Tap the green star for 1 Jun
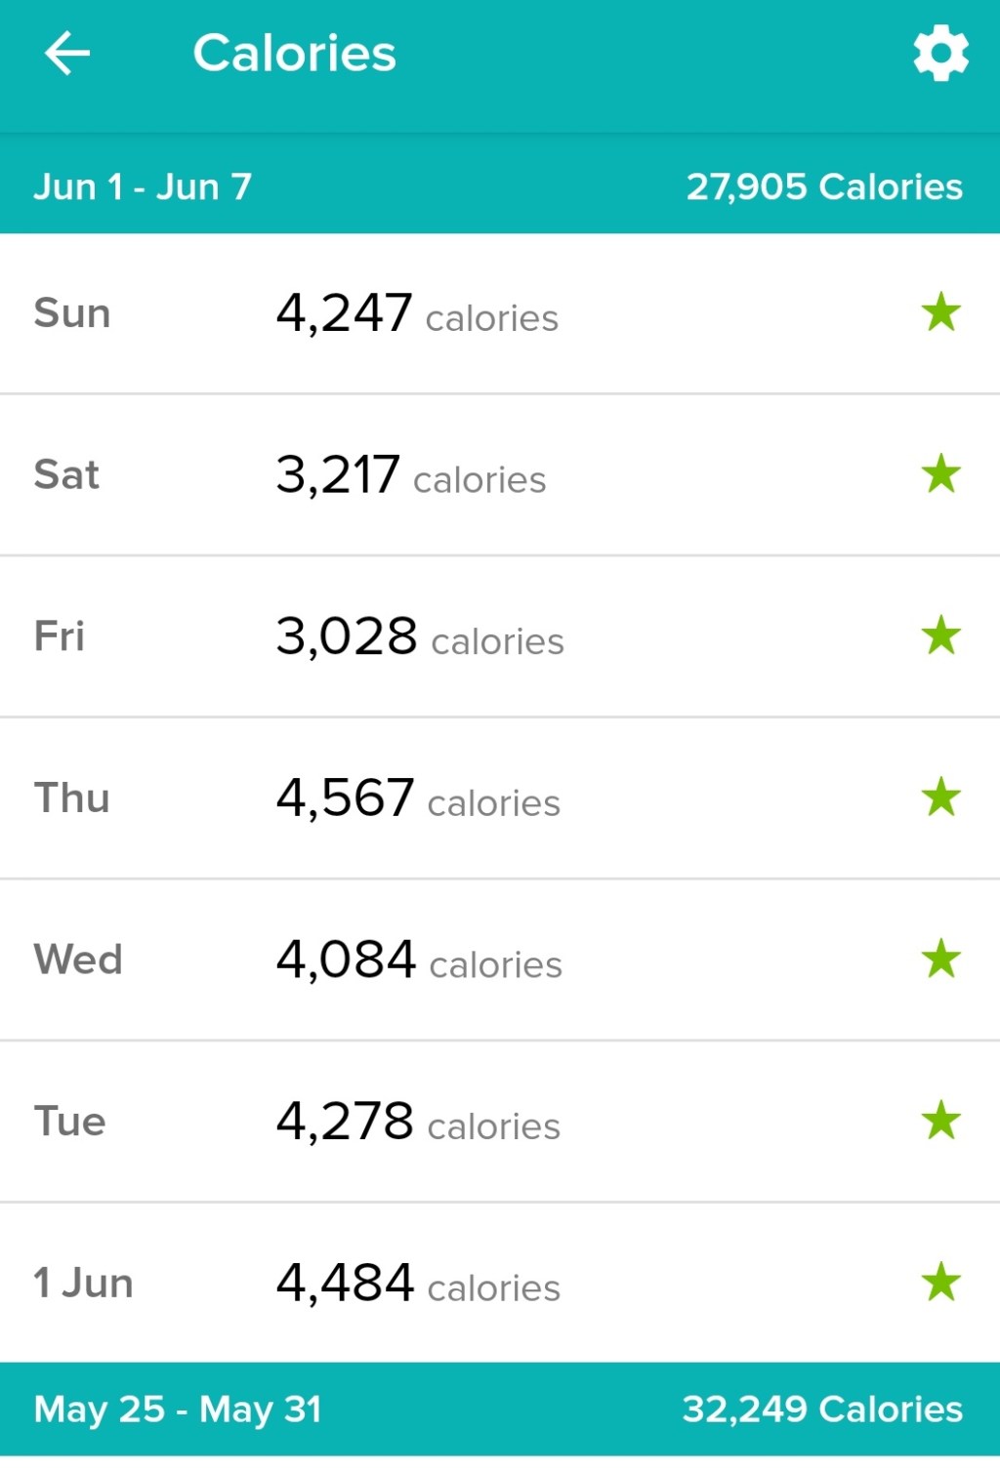Image resolution: width=1000 pixels, height=1472 pixels. (941, 1283)
